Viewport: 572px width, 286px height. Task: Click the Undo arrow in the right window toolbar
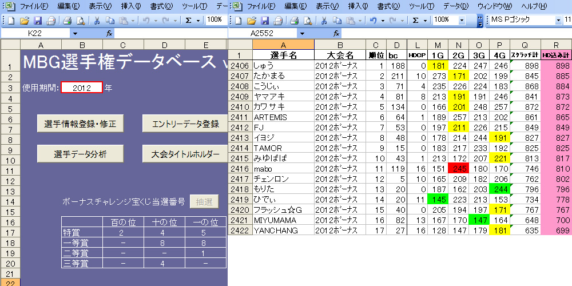click(x=373, y=21)
